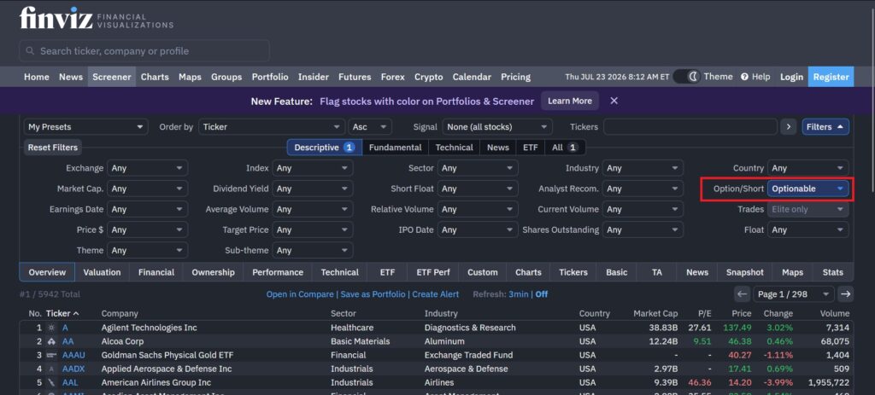The image size is (875, 395).
Task: Select the Snapshot view tab
Action: pos(744,272)
